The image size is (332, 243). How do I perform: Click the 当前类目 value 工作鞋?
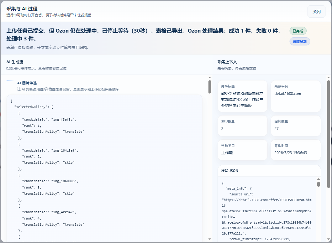coord(227,153)
